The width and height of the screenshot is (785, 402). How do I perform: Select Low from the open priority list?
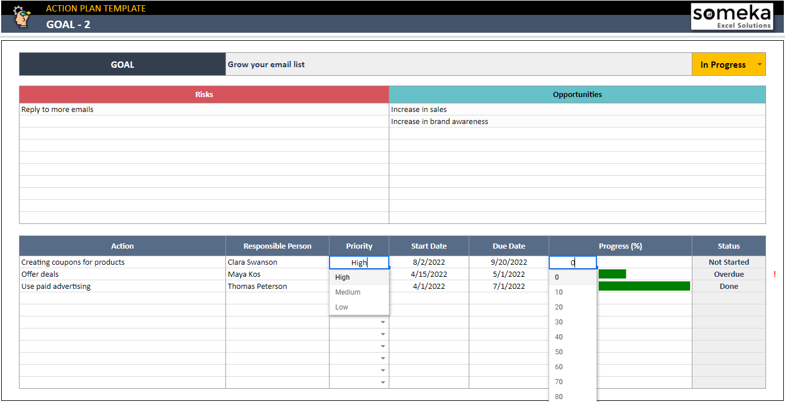(x=341, y=307)
